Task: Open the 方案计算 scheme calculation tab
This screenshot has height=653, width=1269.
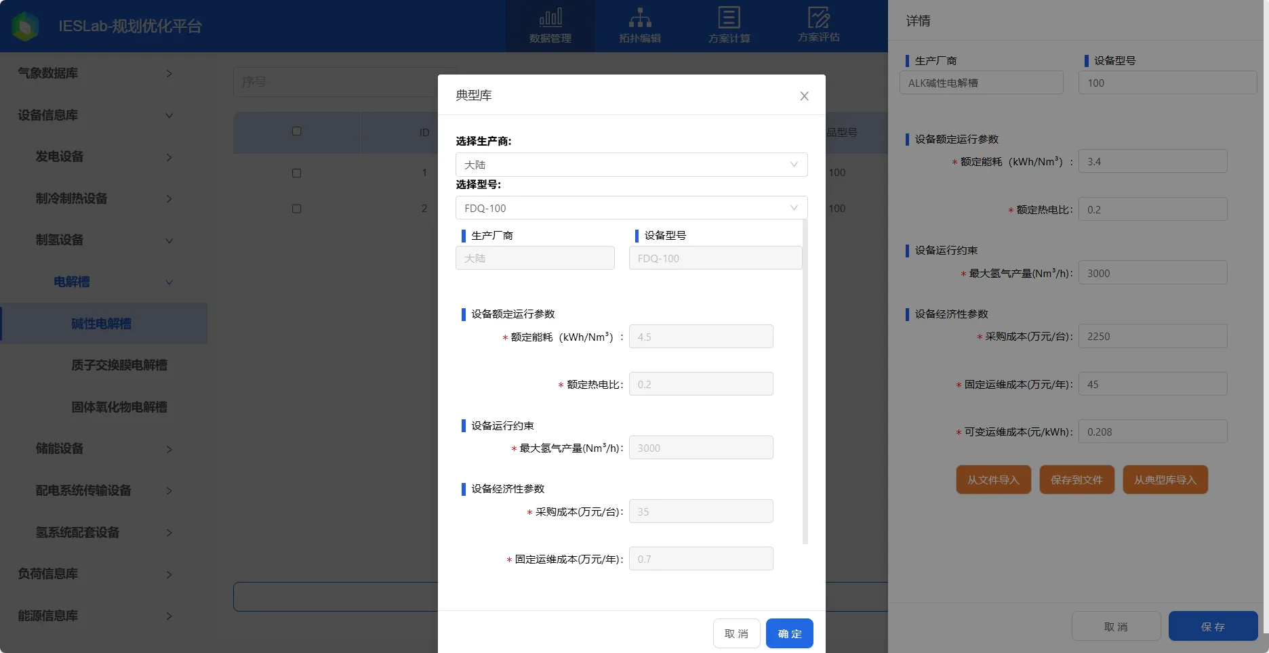Action: tap(729, 26)
